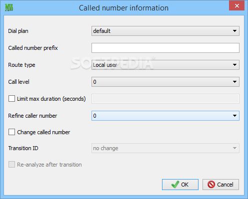
Task: Click the Called number prefix input field
Action: pos(165,48)
